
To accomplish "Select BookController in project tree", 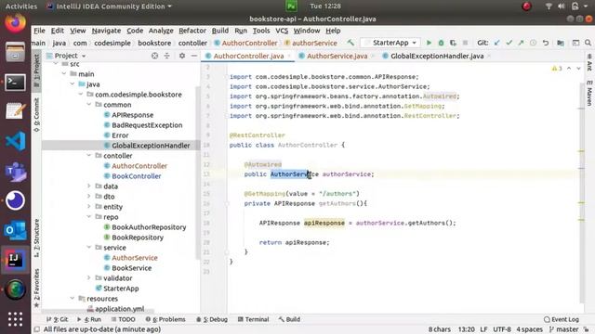I will pyautogui.click(x=137, y=176).
